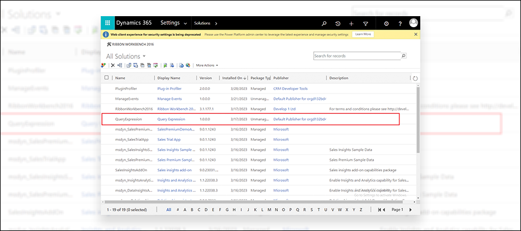Screen dimensions: 521x231
Task: Filter records by the # index
Action: 178,210
